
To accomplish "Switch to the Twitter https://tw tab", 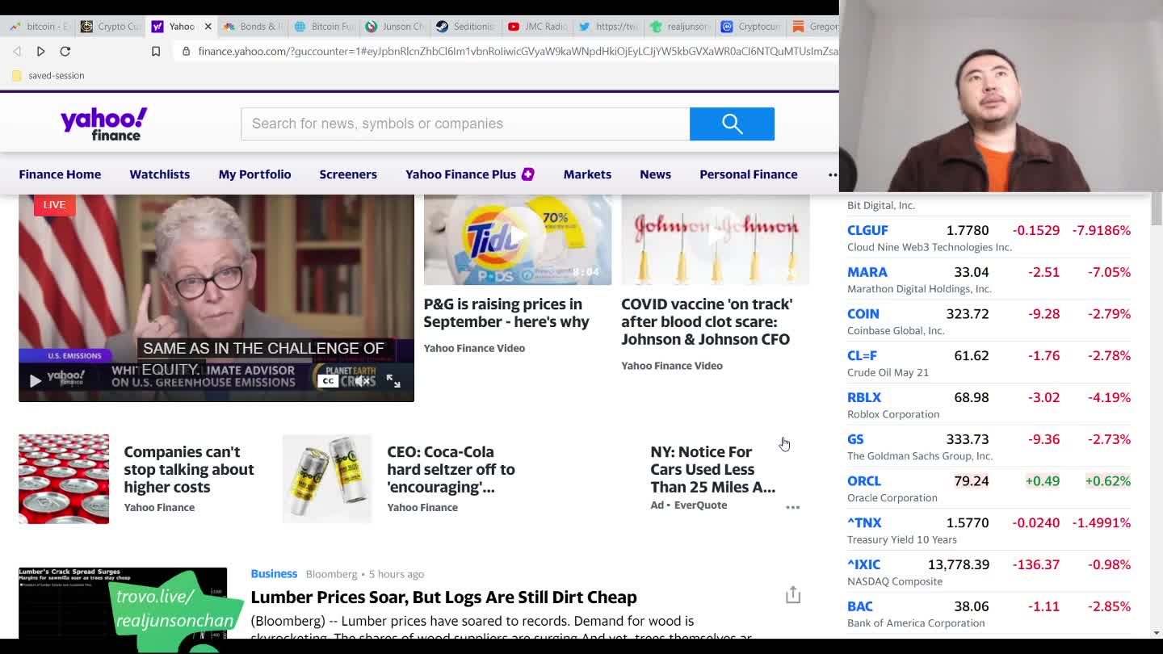I will pos(608,27).
